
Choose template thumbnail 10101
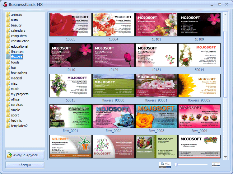point(156,25)
